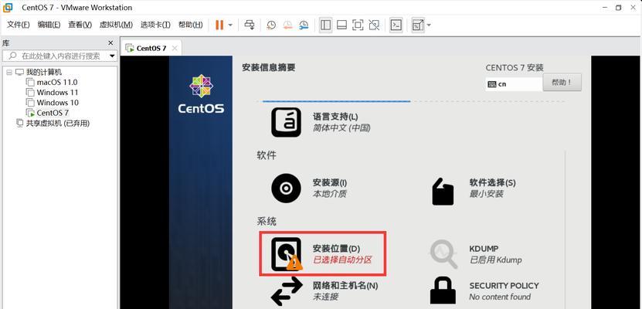
Task: Close the 库 library panel
Action: (x=110, y=43)
